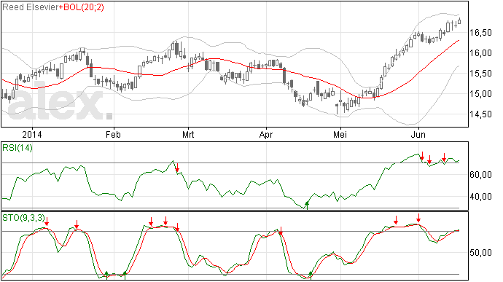Choose the Apr date axis label
The width and height of the screenshot is (503, 282).
(266, 134)
